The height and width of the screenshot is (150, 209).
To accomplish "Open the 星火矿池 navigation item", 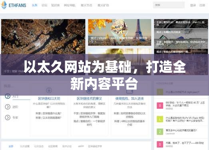I will tap(103, 5).
